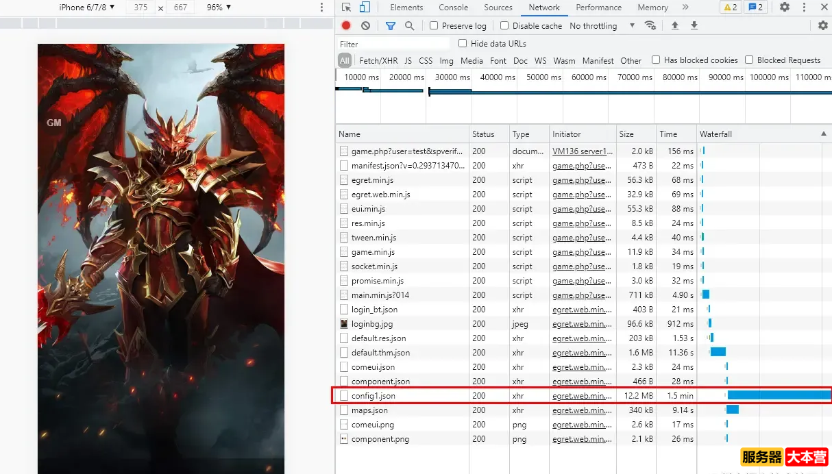
Task: Filter by WS requests
Action: click(x=541, y=60)
